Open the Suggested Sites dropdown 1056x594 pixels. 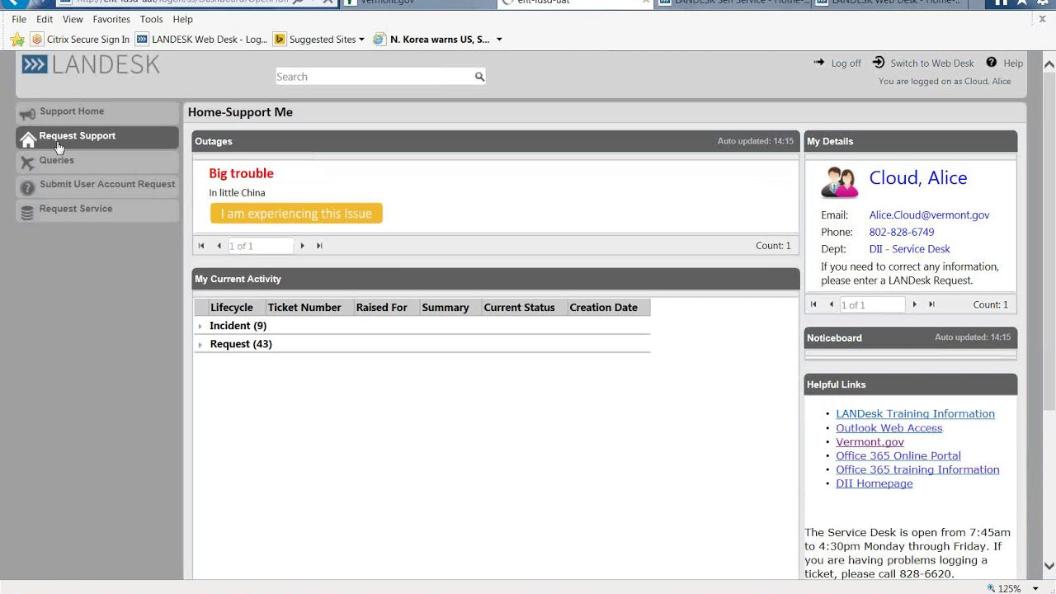tap(361, 39)
